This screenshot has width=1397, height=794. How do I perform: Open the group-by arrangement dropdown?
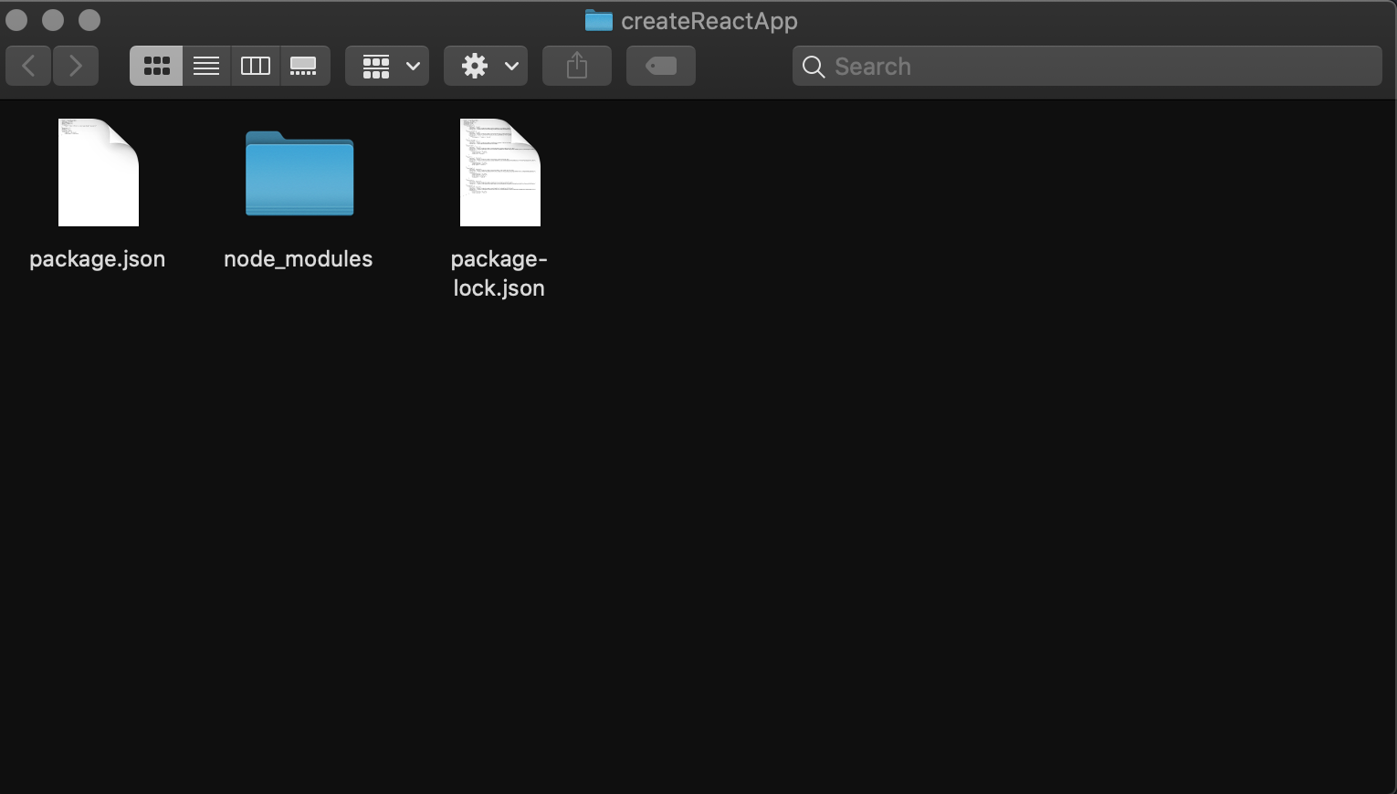point(387,66)
